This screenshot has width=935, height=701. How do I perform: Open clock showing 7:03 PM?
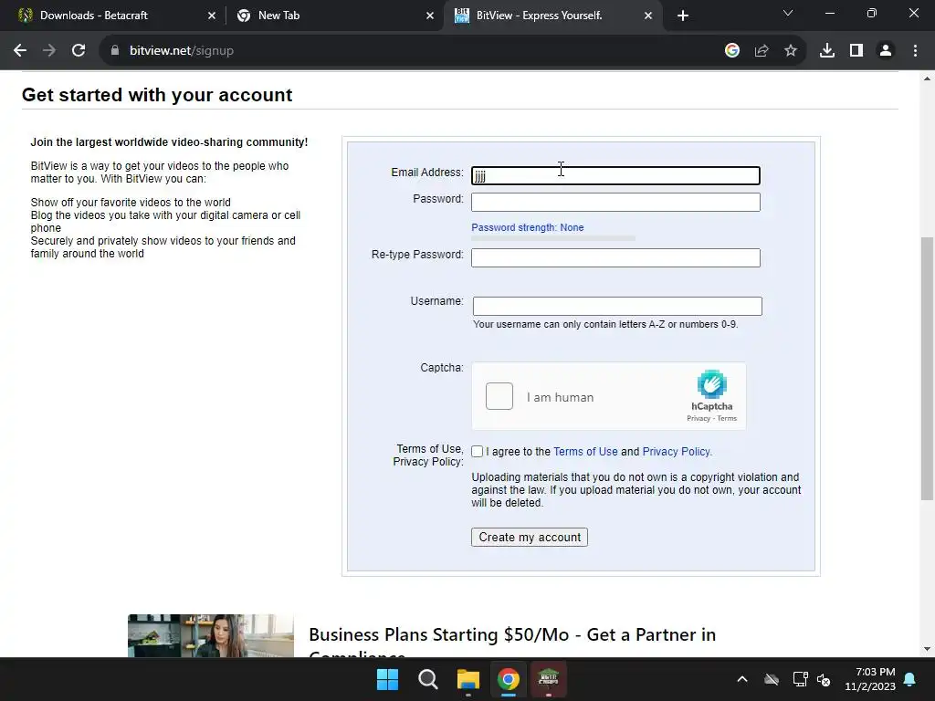(870, 679)
